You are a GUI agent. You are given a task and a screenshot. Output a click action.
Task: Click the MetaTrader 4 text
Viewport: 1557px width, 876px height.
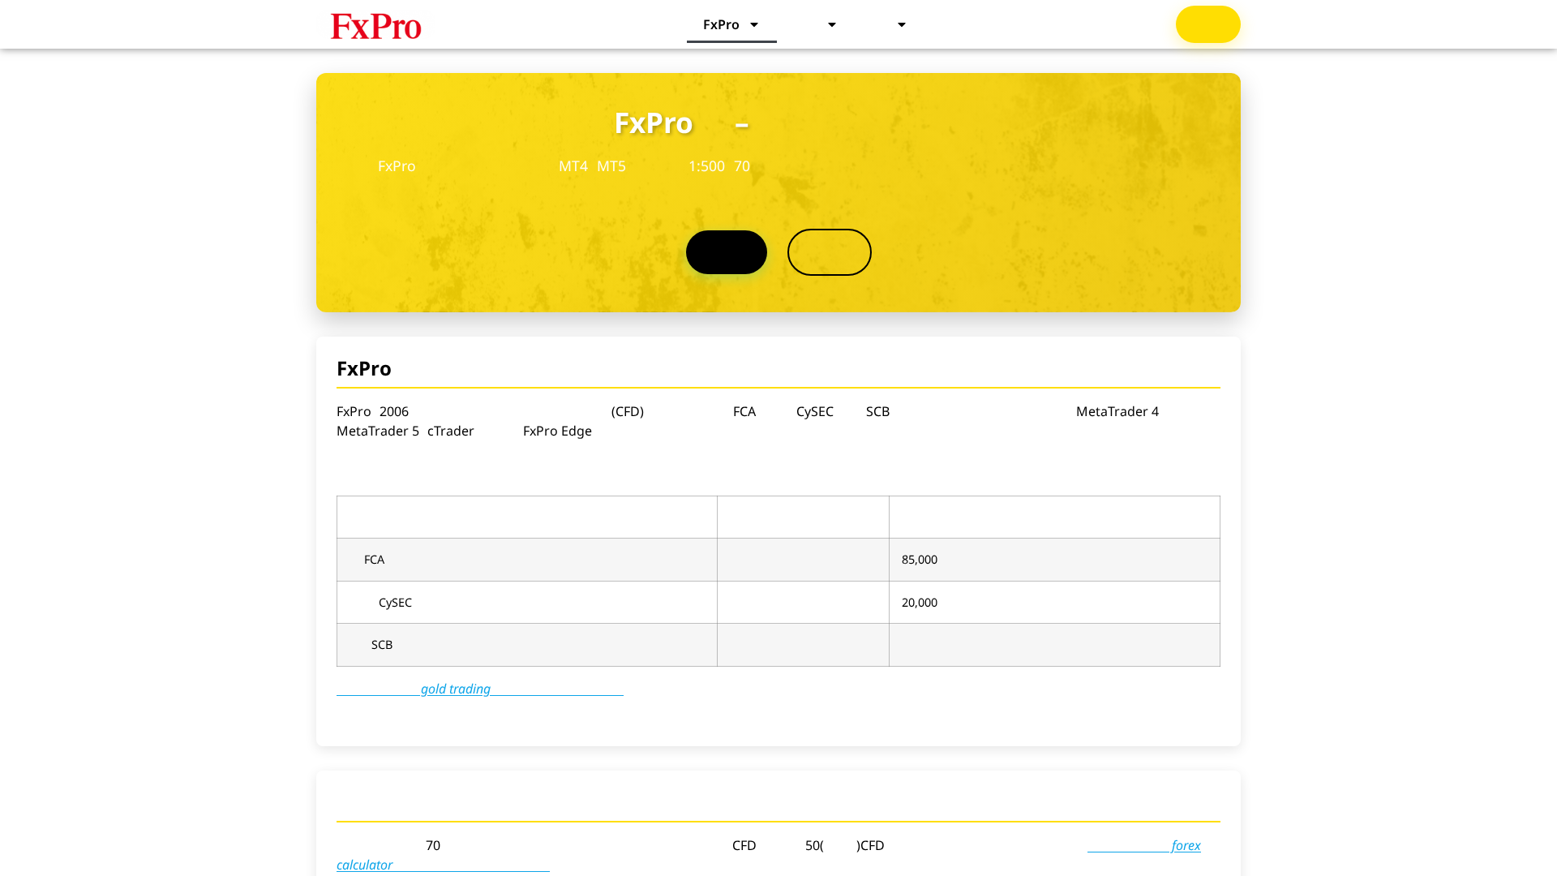click(1117, 411)
